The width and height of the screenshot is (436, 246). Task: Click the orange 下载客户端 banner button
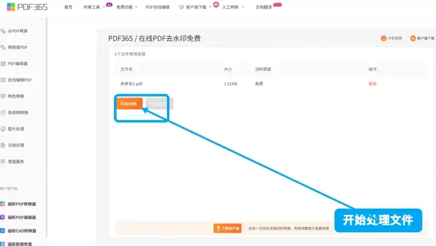227,228
